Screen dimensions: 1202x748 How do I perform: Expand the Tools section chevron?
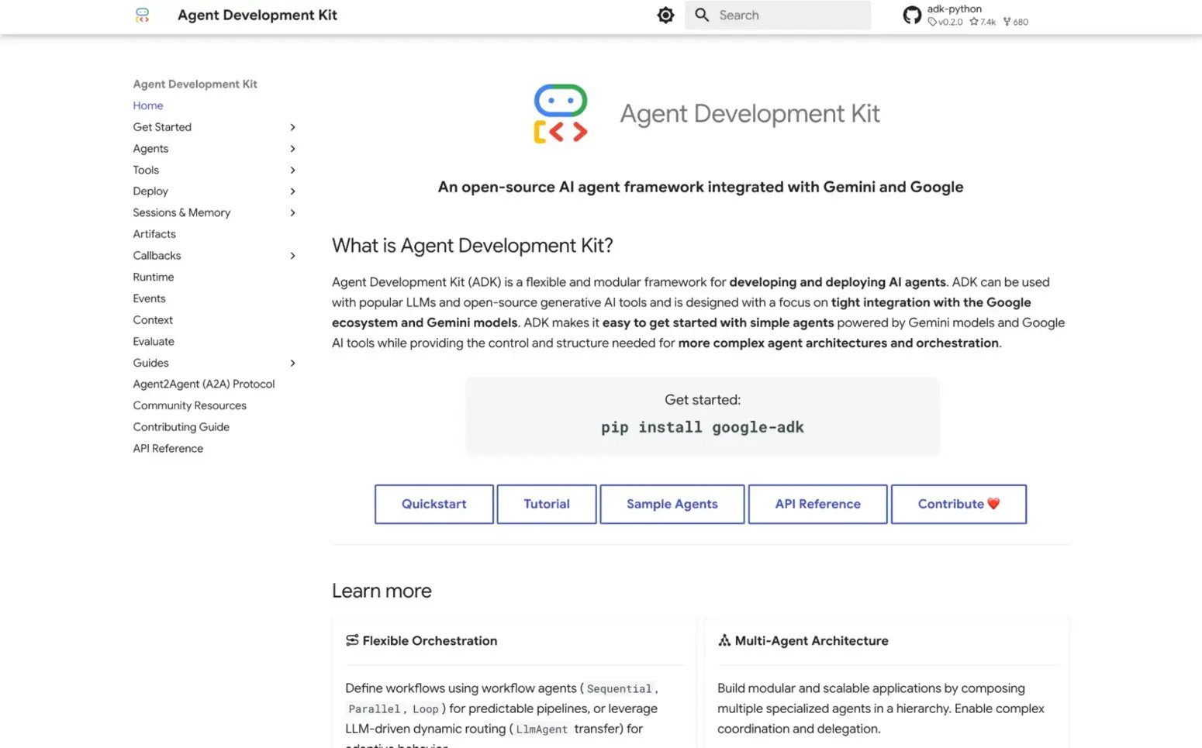[292, 170]
